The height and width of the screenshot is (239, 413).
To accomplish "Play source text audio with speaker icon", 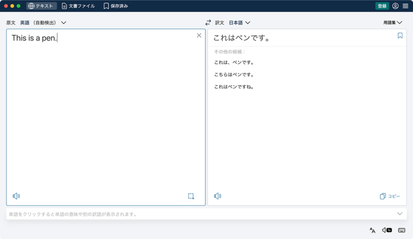I will (16, 196).
